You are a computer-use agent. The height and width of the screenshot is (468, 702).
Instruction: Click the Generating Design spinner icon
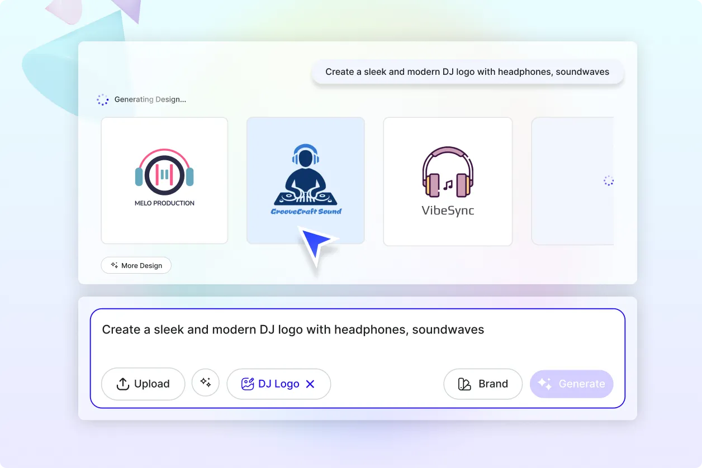click(102, 99)
